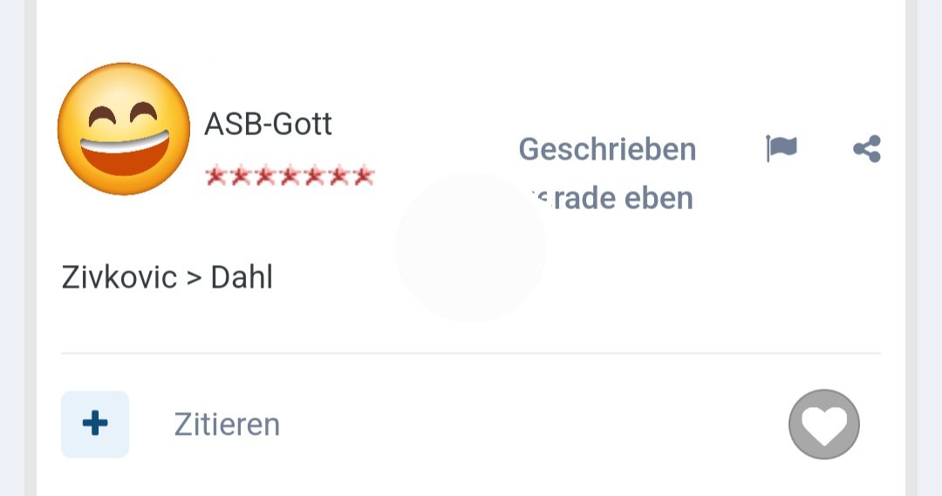This screenshot has height=496, width=942.
Task: Tap the three-dot share symbol
Action: pos(867,148)
